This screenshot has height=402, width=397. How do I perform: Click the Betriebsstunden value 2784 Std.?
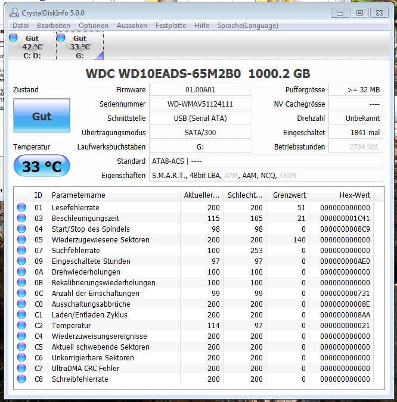(355, 147)
